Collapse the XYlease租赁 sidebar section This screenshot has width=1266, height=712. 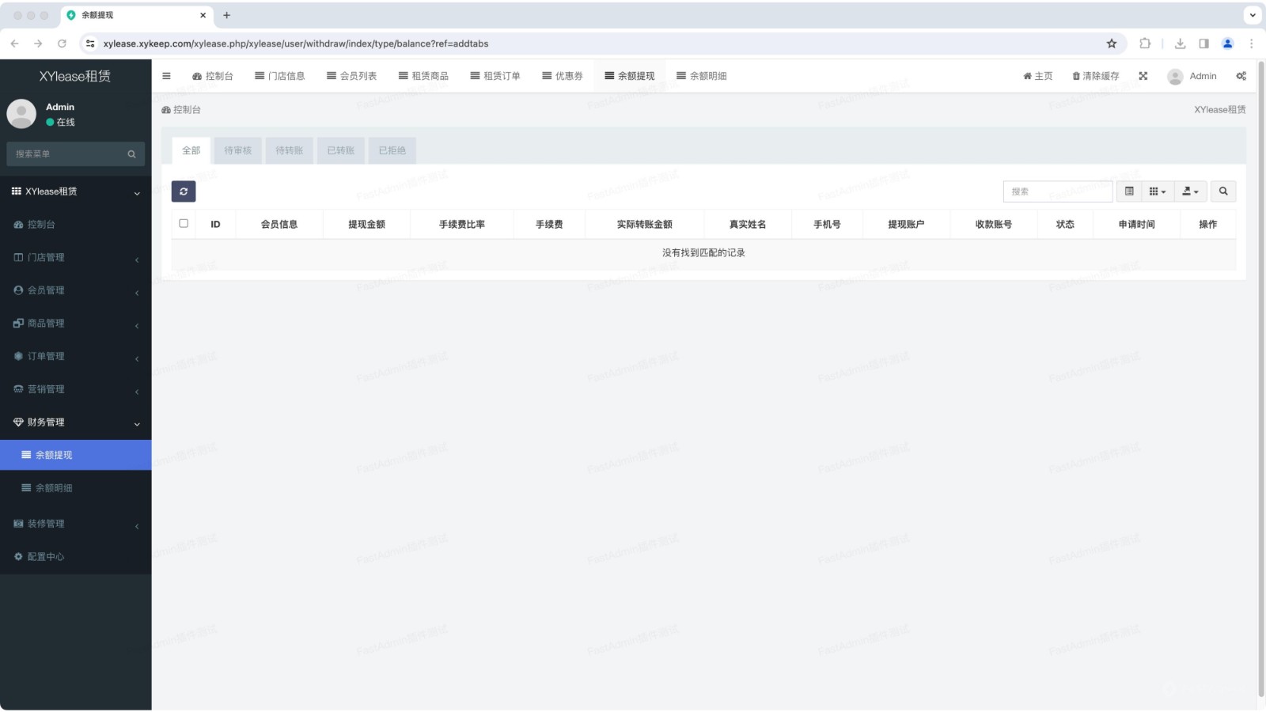[76, 191]
